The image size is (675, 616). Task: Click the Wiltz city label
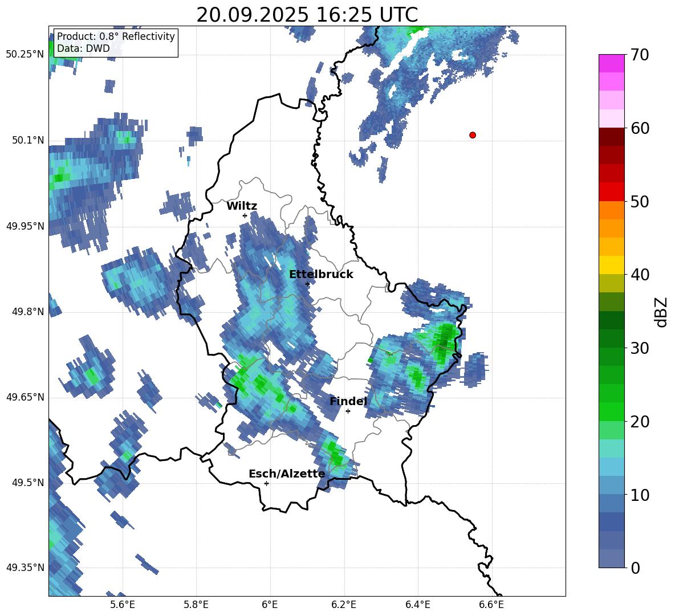[242, 206]
